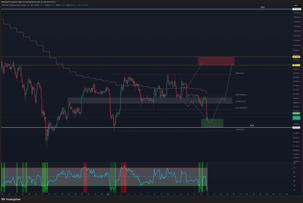Click the 104 000,0 price scale label
The height and width of the screenshot is (203, 303).
[297, 27]
